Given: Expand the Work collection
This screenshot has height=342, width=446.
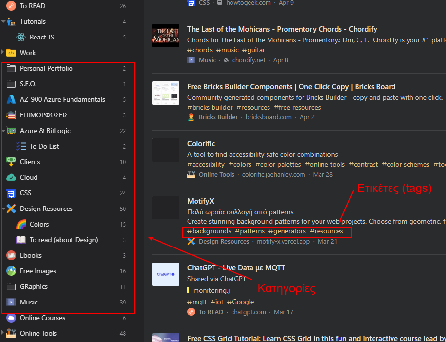Looking at the screenshot, I should point(3,53).
